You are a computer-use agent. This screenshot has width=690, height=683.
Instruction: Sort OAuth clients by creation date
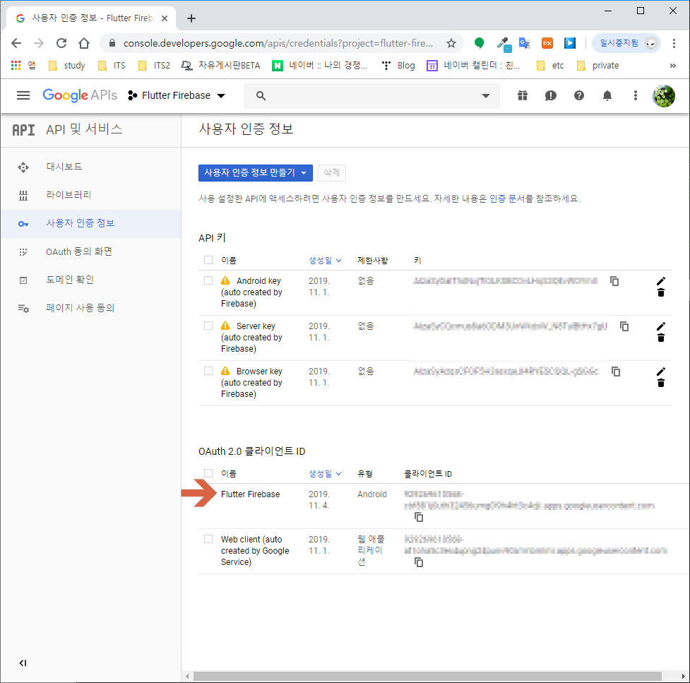point(325,473)
